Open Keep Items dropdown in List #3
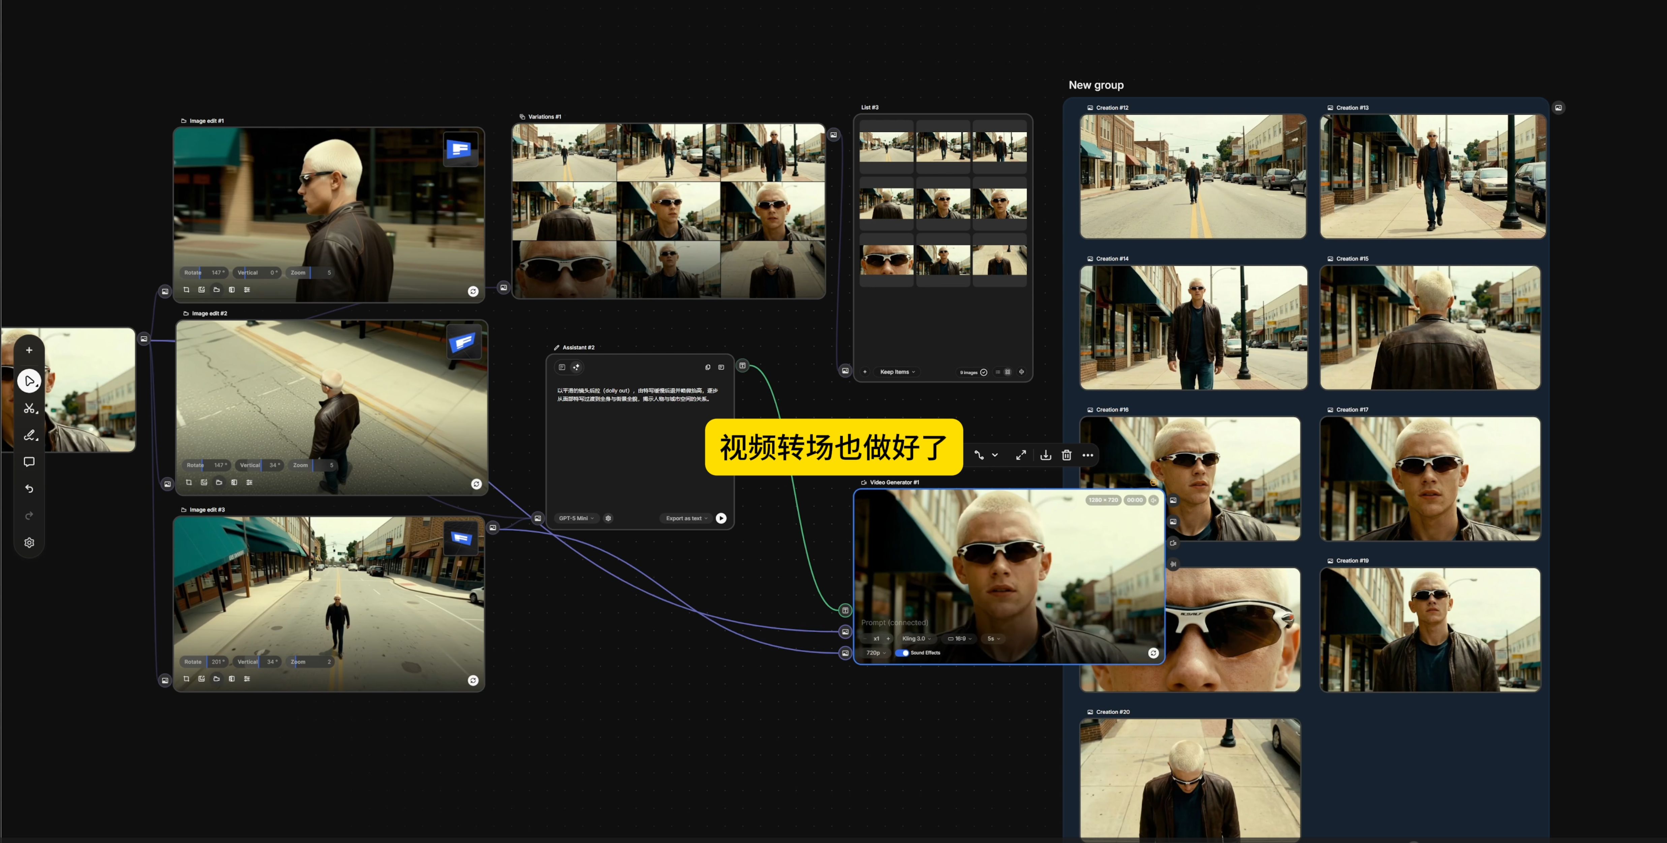This screenshot has width=1667, height=843. point(897,372)
